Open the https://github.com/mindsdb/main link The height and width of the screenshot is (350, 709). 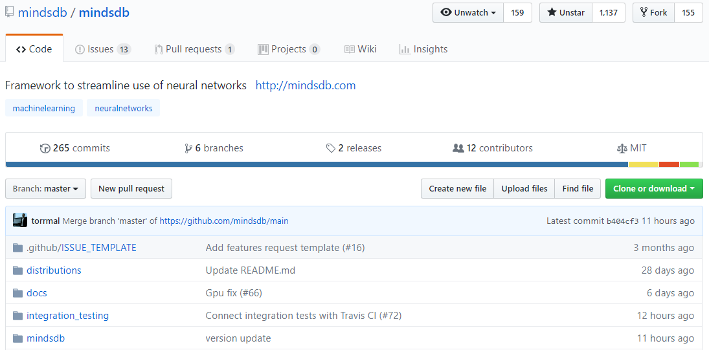point(224,221)
